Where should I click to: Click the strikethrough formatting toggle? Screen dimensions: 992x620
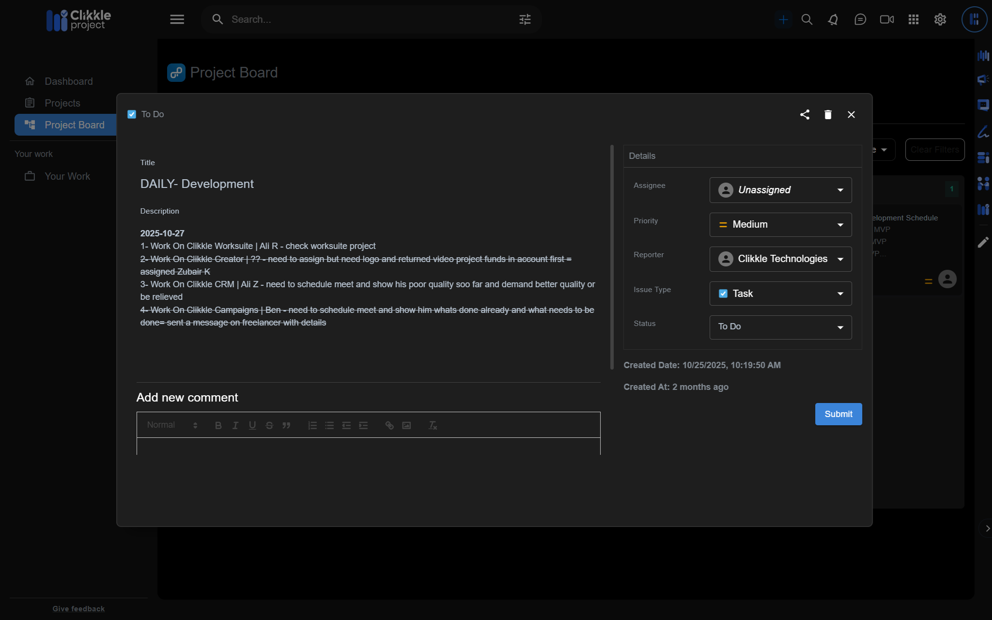[x=269, y=425]
